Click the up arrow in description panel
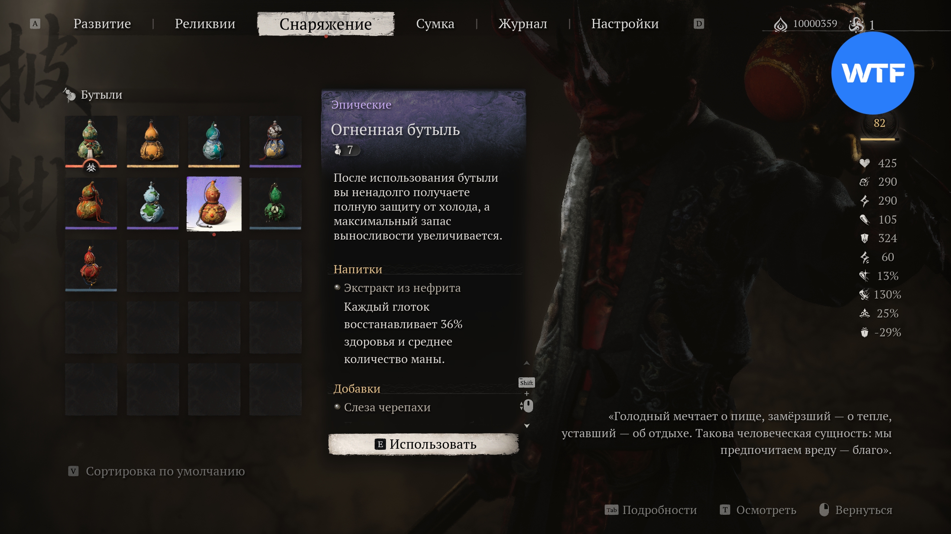 click(527, 363)
